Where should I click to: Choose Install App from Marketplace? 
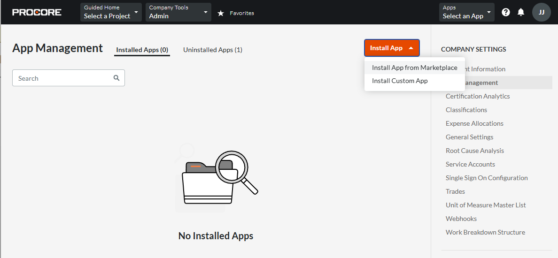tap(414, 68)
